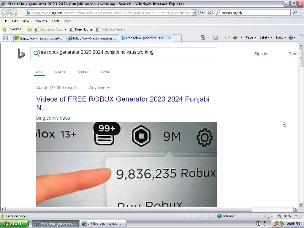Click the network tray icon beside the clock

(282, 224)
